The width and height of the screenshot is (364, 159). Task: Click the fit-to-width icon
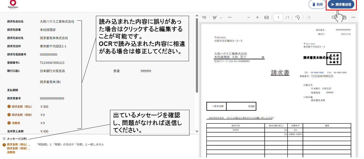click(266, 17)
